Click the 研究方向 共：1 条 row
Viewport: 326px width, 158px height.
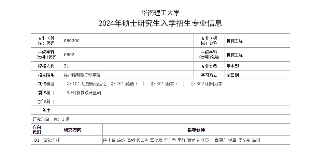tap(160, 119)
